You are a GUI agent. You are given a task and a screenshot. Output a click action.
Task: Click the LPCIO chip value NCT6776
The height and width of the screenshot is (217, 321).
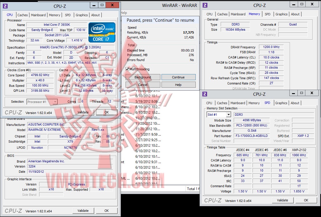point(70,148)
